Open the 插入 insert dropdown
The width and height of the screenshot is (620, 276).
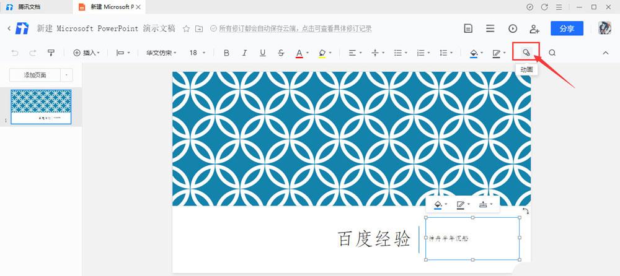[87, 53]
